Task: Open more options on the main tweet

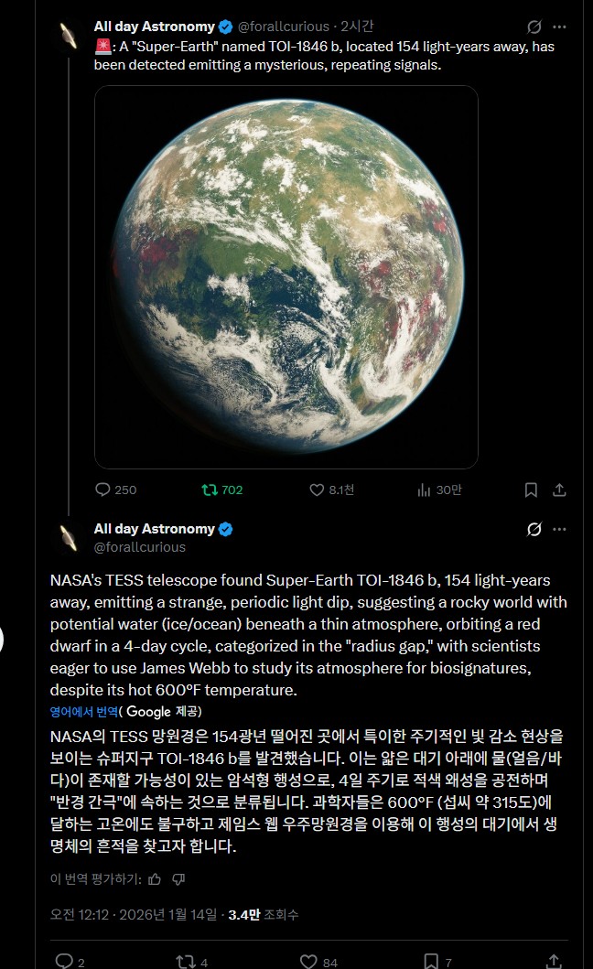Action: pos(559,529)
